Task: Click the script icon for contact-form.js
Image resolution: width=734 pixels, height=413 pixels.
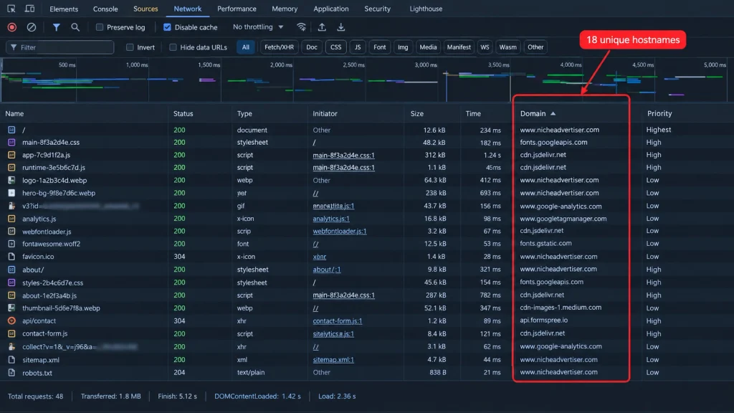Action: [11, 334]
